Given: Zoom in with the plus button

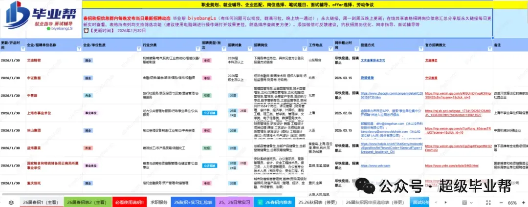Looking at the screenshot, I should click(x=524, y=203).
